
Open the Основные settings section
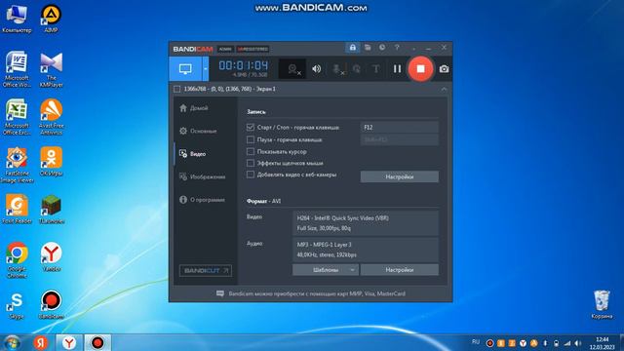pyautogui.click(x=198, y=131)
